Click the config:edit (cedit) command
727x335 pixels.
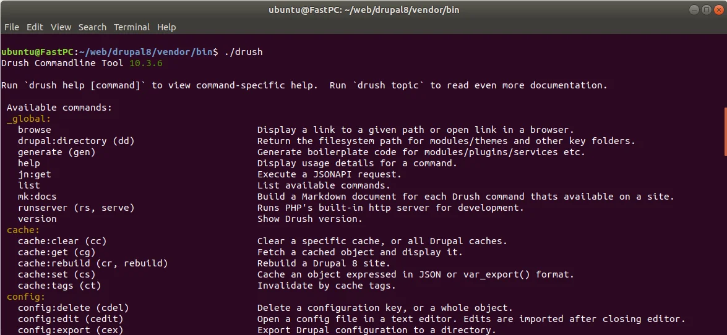tap(71, 319)
